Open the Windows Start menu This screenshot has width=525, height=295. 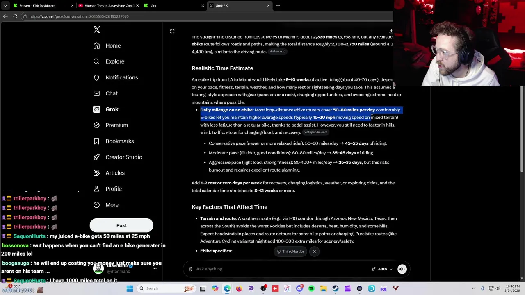coord(130,289)
